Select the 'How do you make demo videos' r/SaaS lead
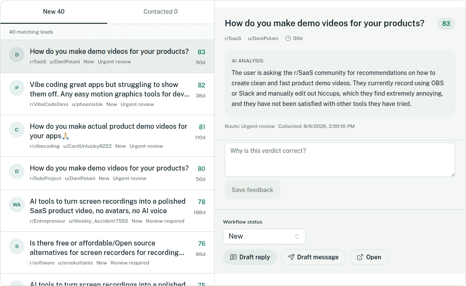The width and height of the screenshot is (466, 286). pyautogui.click(x=107, y=56)
